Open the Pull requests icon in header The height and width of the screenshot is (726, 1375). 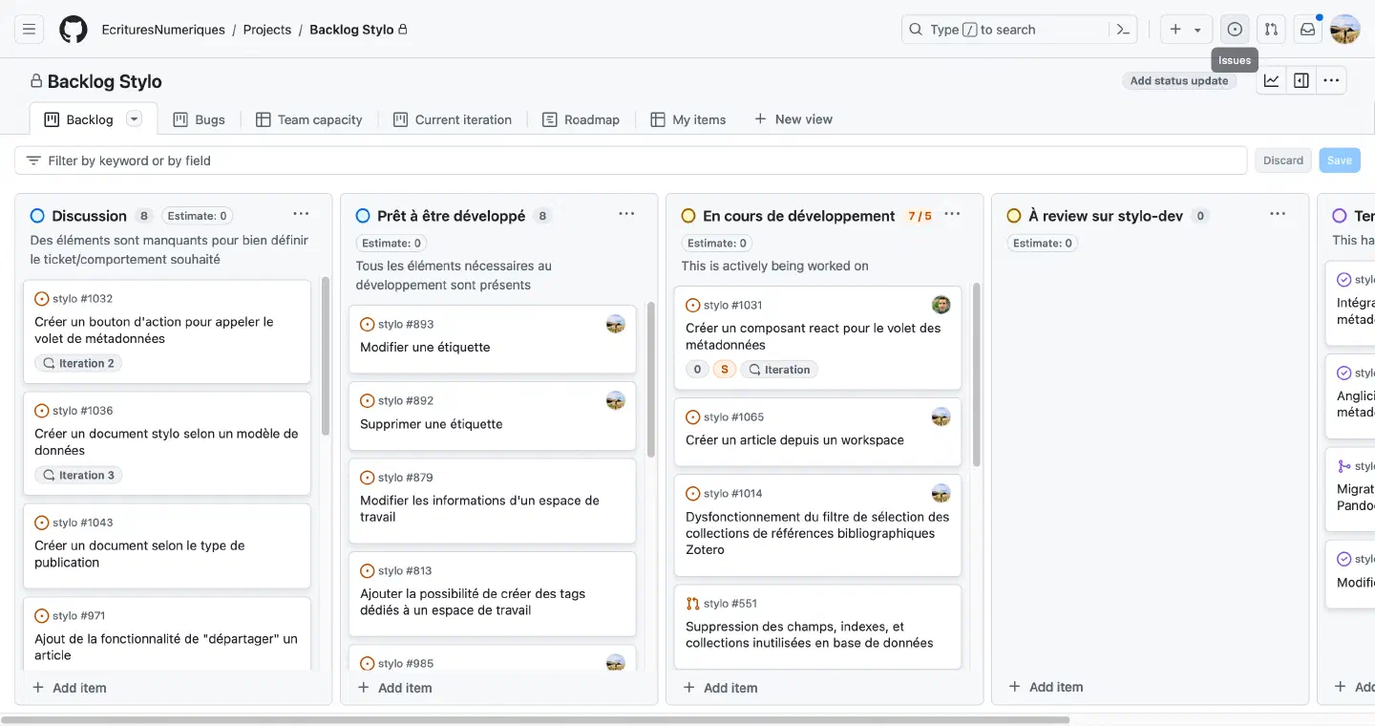[x=1271, y=30]
